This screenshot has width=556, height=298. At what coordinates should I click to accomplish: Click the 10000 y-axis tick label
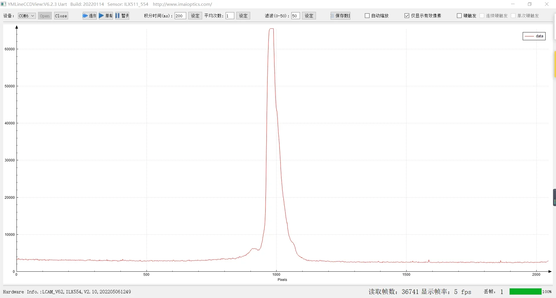coord(10,235)
